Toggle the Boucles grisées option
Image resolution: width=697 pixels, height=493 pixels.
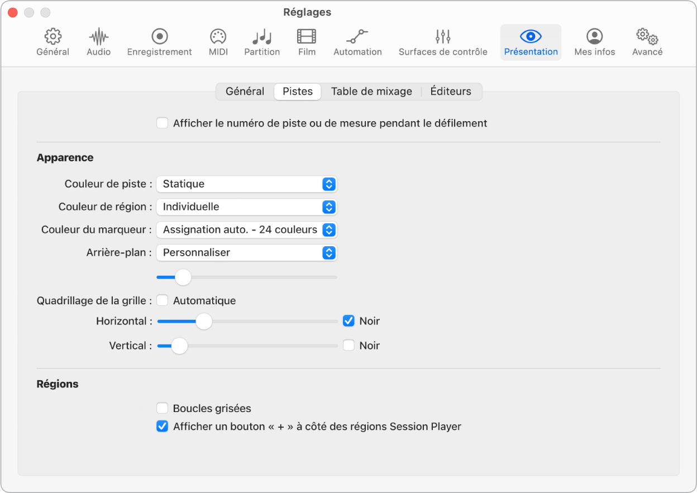tap(163, 408)
